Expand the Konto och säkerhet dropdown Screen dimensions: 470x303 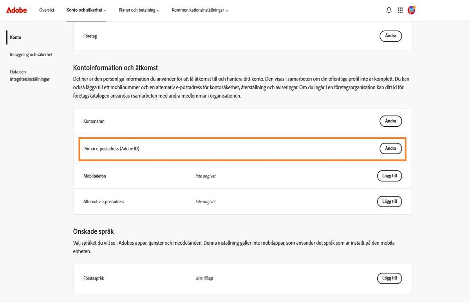click(86, 10)
